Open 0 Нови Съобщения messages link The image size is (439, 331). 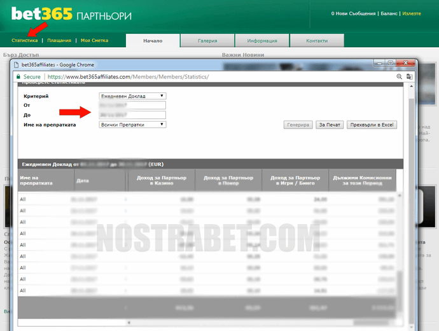pos(353,13)
